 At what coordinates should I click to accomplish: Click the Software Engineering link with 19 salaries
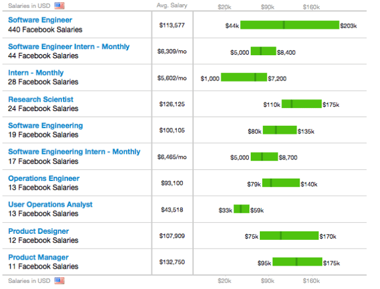45,126
